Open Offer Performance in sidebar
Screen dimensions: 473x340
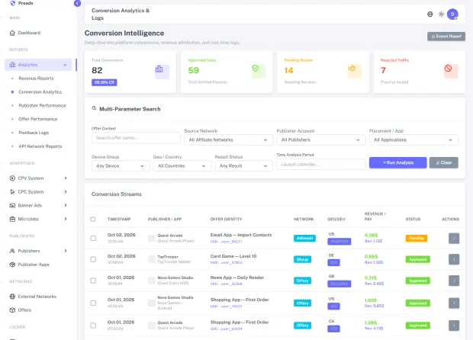38,119
